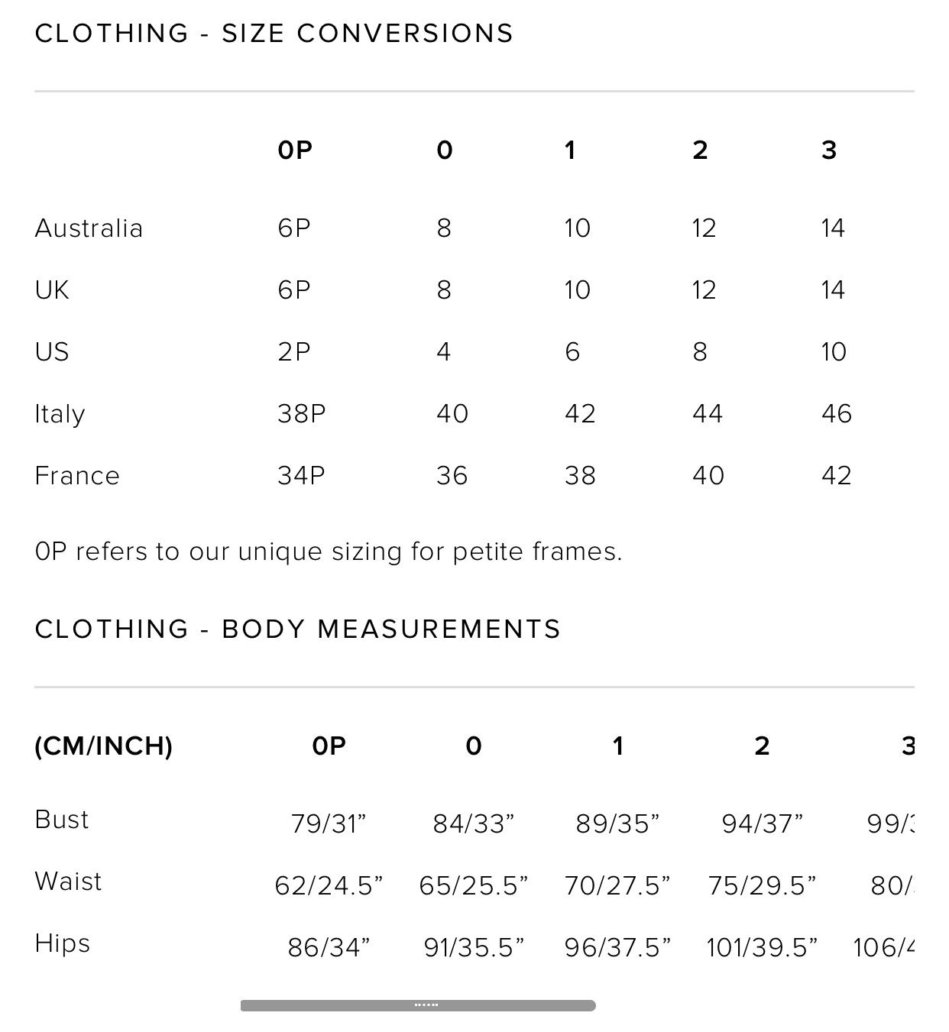Click the US row label
Screen dimensions: 949x1032
click(x=52, y=352)
